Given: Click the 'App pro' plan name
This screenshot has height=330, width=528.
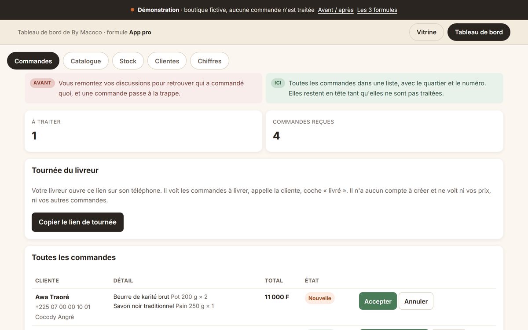Looking at the screenshot, I should pos(140,32).
